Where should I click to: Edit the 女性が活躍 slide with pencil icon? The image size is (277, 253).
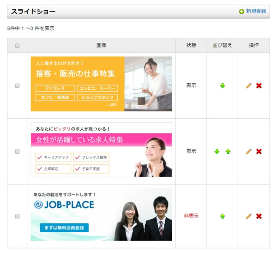[x=249, y=151]
